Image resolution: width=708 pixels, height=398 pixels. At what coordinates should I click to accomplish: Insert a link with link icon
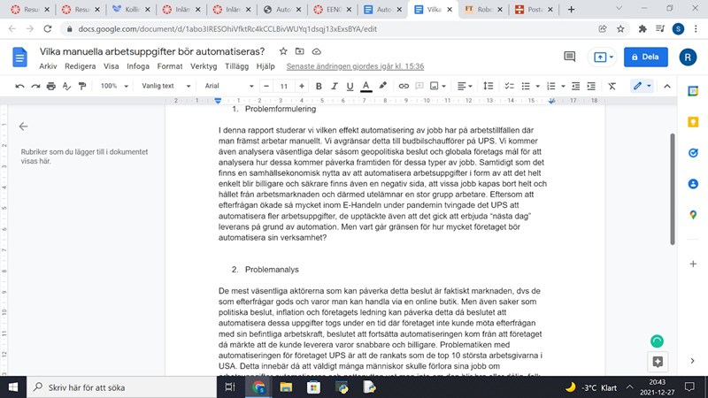(x=404, y=86)
